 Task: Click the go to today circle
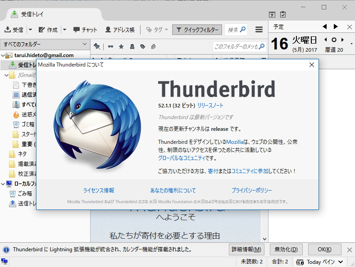[x=334, y=40]
